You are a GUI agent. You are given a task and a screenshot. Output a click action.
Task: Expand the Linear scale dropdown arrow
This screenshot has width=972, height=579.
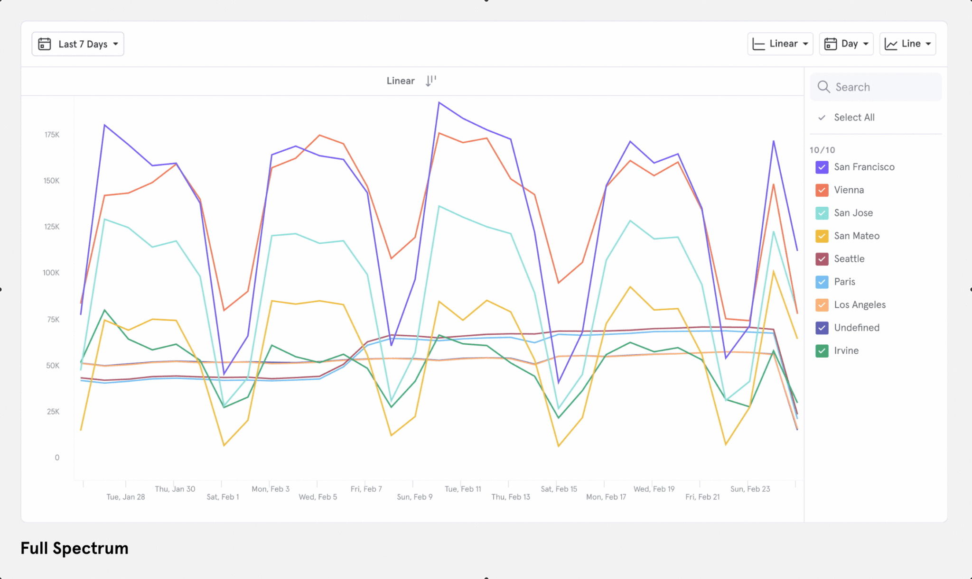click(x=805, y=44)
